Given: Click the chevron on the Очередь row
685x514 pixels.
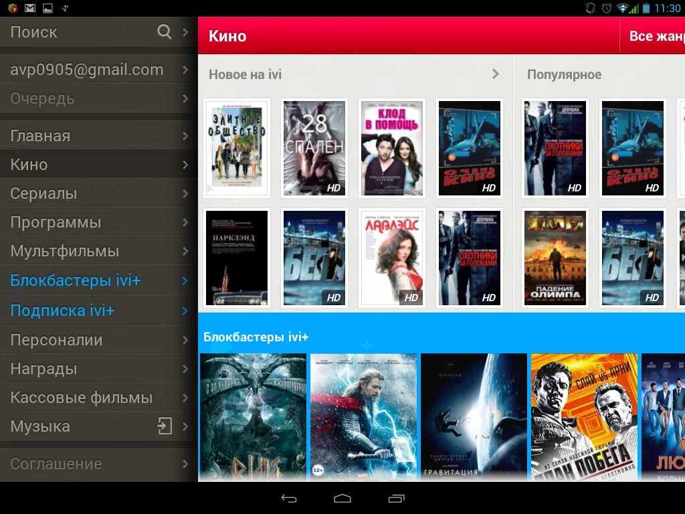Looking at the screenshot, I should coord(186,99).
